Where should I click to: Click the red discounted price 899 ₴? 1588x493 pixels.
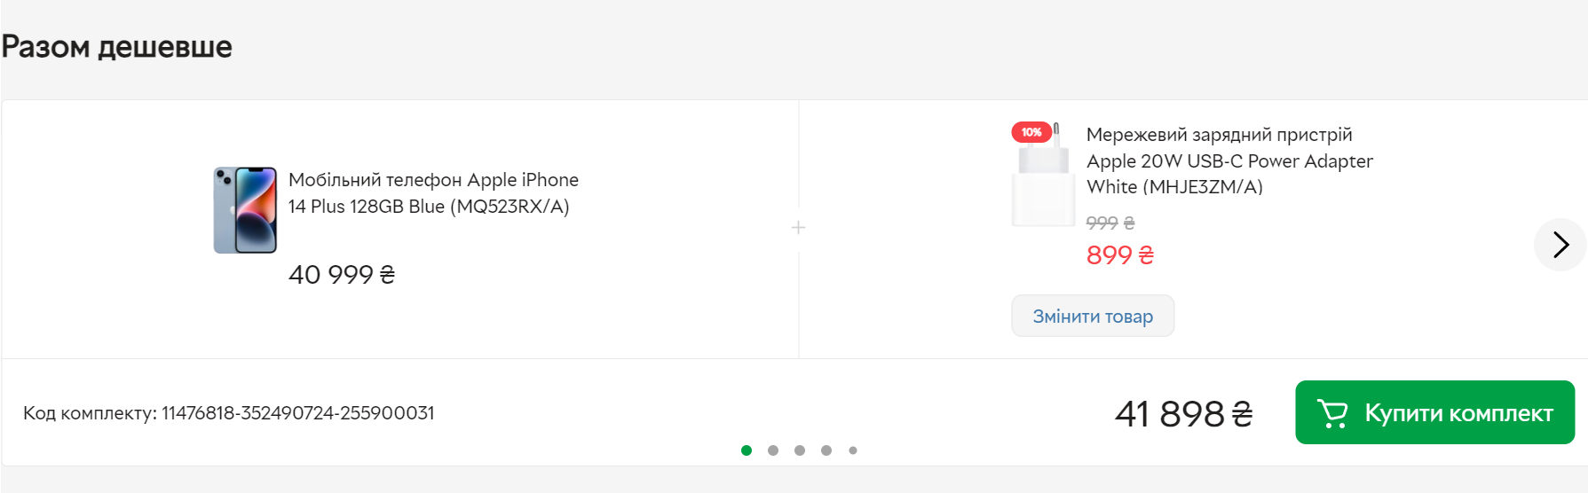tap(1119, 255)
